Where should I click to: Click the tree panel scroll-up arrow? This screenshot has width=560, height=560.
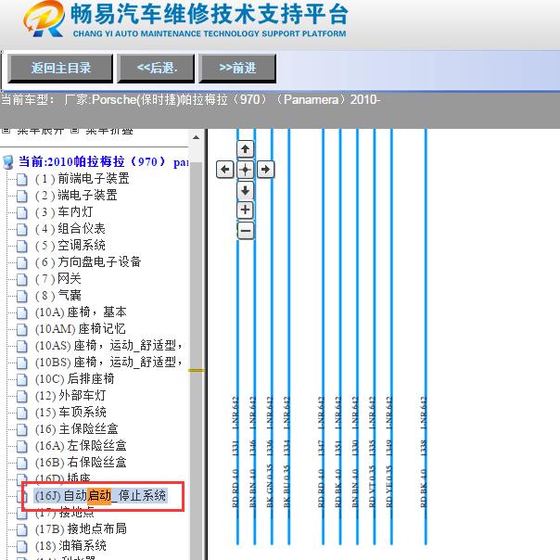point(196,138)
